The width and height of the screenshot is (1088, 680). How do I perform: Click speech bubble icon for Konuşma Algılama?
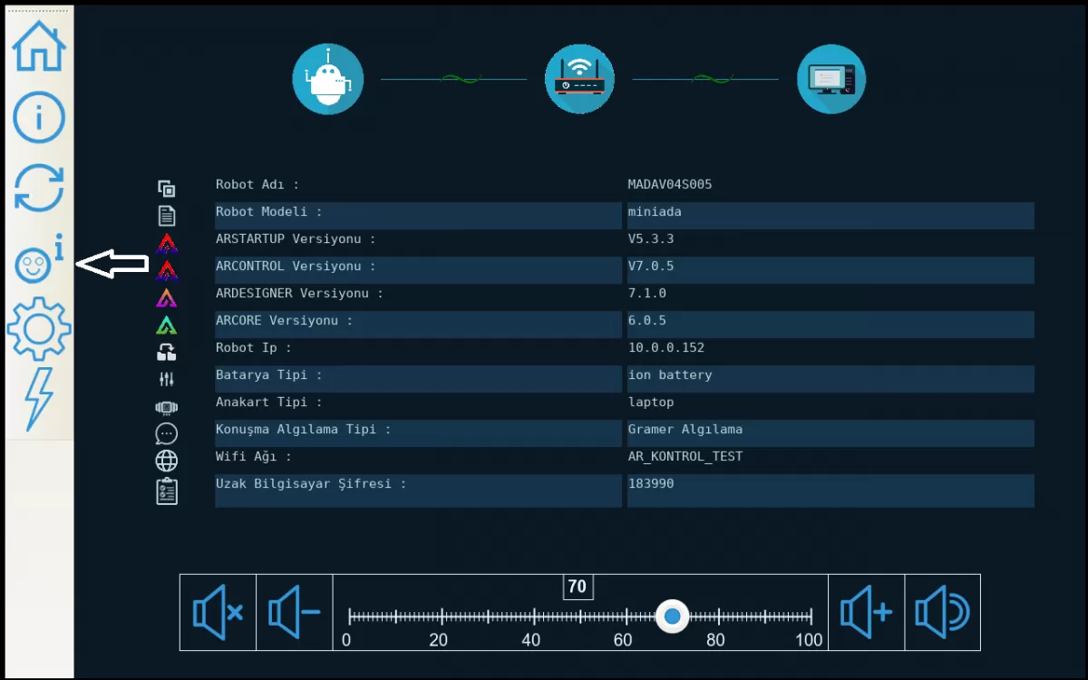pyautogui.click(x=166, y=433)
